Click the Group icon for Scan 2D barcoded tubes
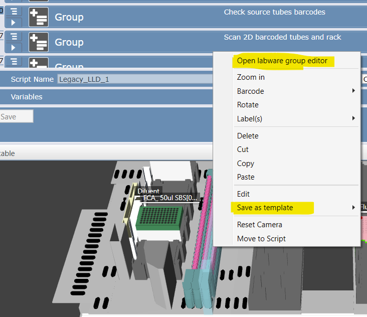The height and width of the screenshot is (317, 367). tap(39, 42)
